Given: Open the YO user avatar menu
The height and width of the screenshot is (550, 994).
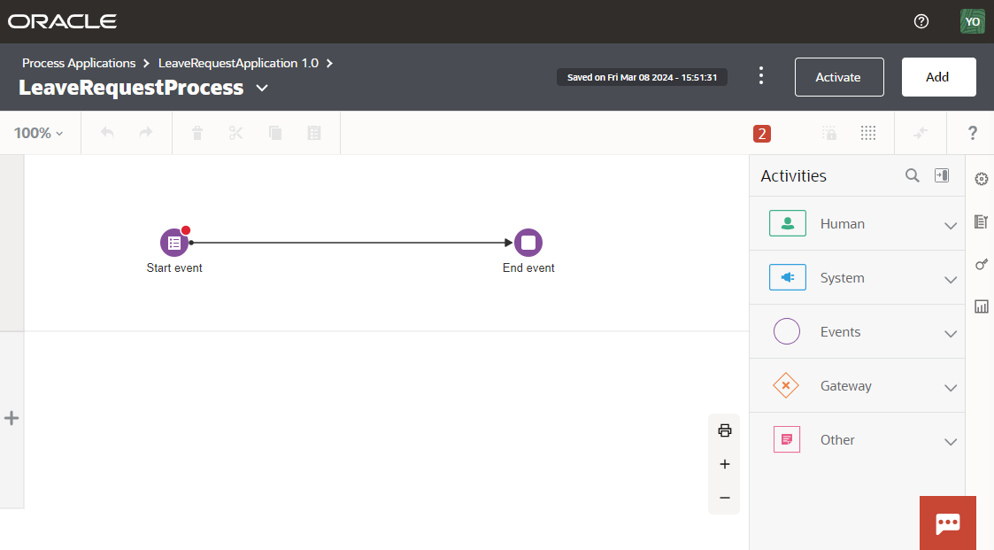Looking at the screenshot, I should pos(972,21).
